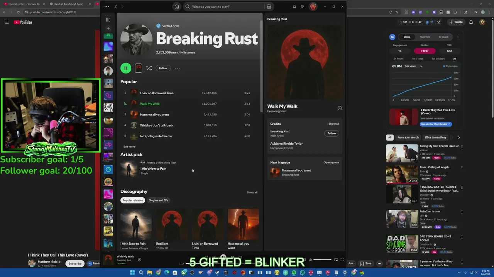Go to Spotify Home via the house icon
494x277 pixels.
coord(177,7)
